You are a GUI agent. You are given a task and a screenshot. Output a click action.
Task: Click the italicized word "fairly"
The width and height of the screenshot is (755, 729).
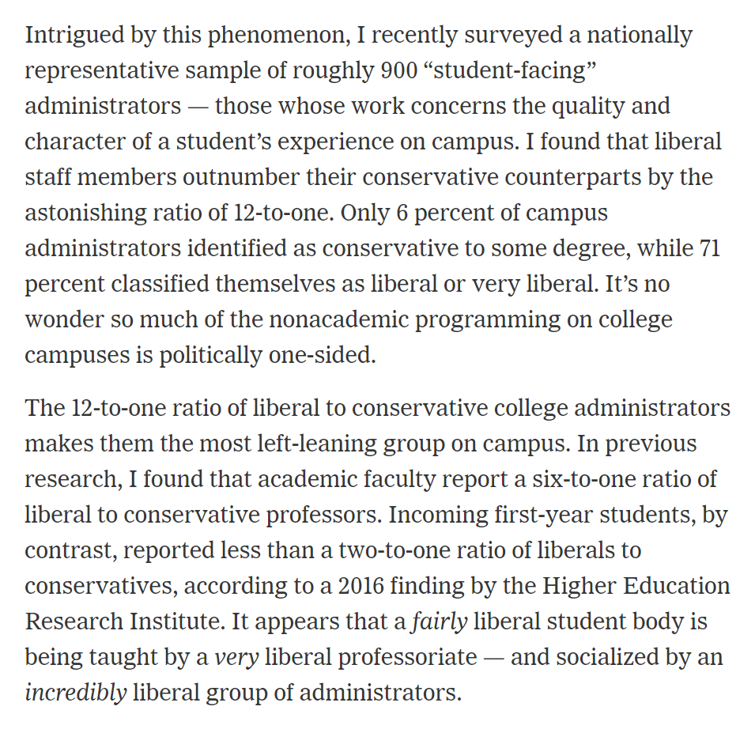439,622
